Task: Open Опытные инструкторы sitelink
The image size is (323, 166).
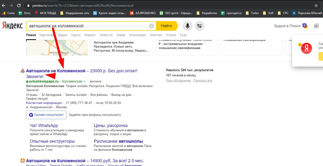Action: coord(52,141)
